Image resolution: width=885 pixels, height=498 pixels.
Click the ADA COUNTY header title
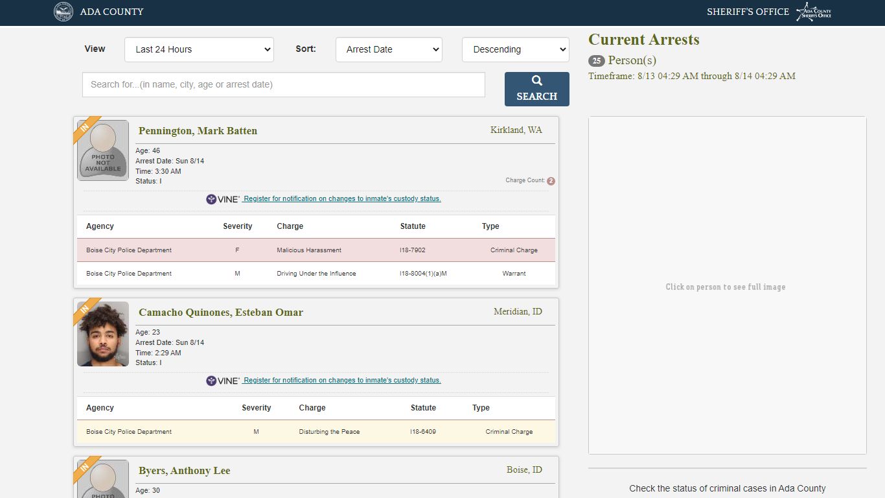click(111, 12)
